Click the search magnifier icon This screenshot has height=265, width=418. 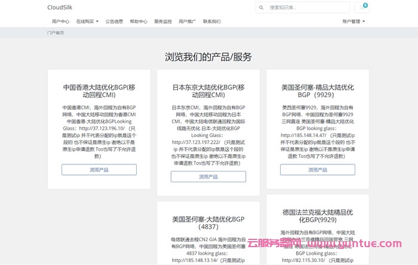(263, 8)
